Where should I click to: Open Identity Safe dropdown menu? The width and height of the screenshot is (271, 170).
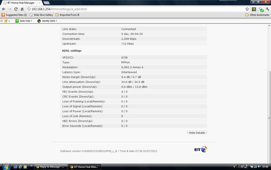(x=47, y=21)
